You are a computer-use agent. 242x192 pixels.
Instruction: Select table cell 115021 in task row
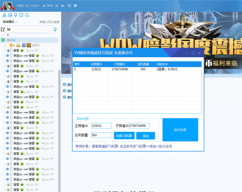(96, 69)
